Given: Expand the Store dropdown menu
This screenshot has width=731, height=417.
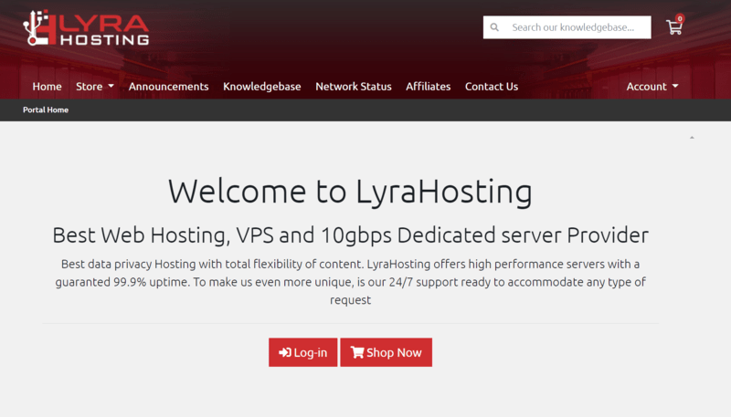Looking at the screenshot, I should click(95, 87).
